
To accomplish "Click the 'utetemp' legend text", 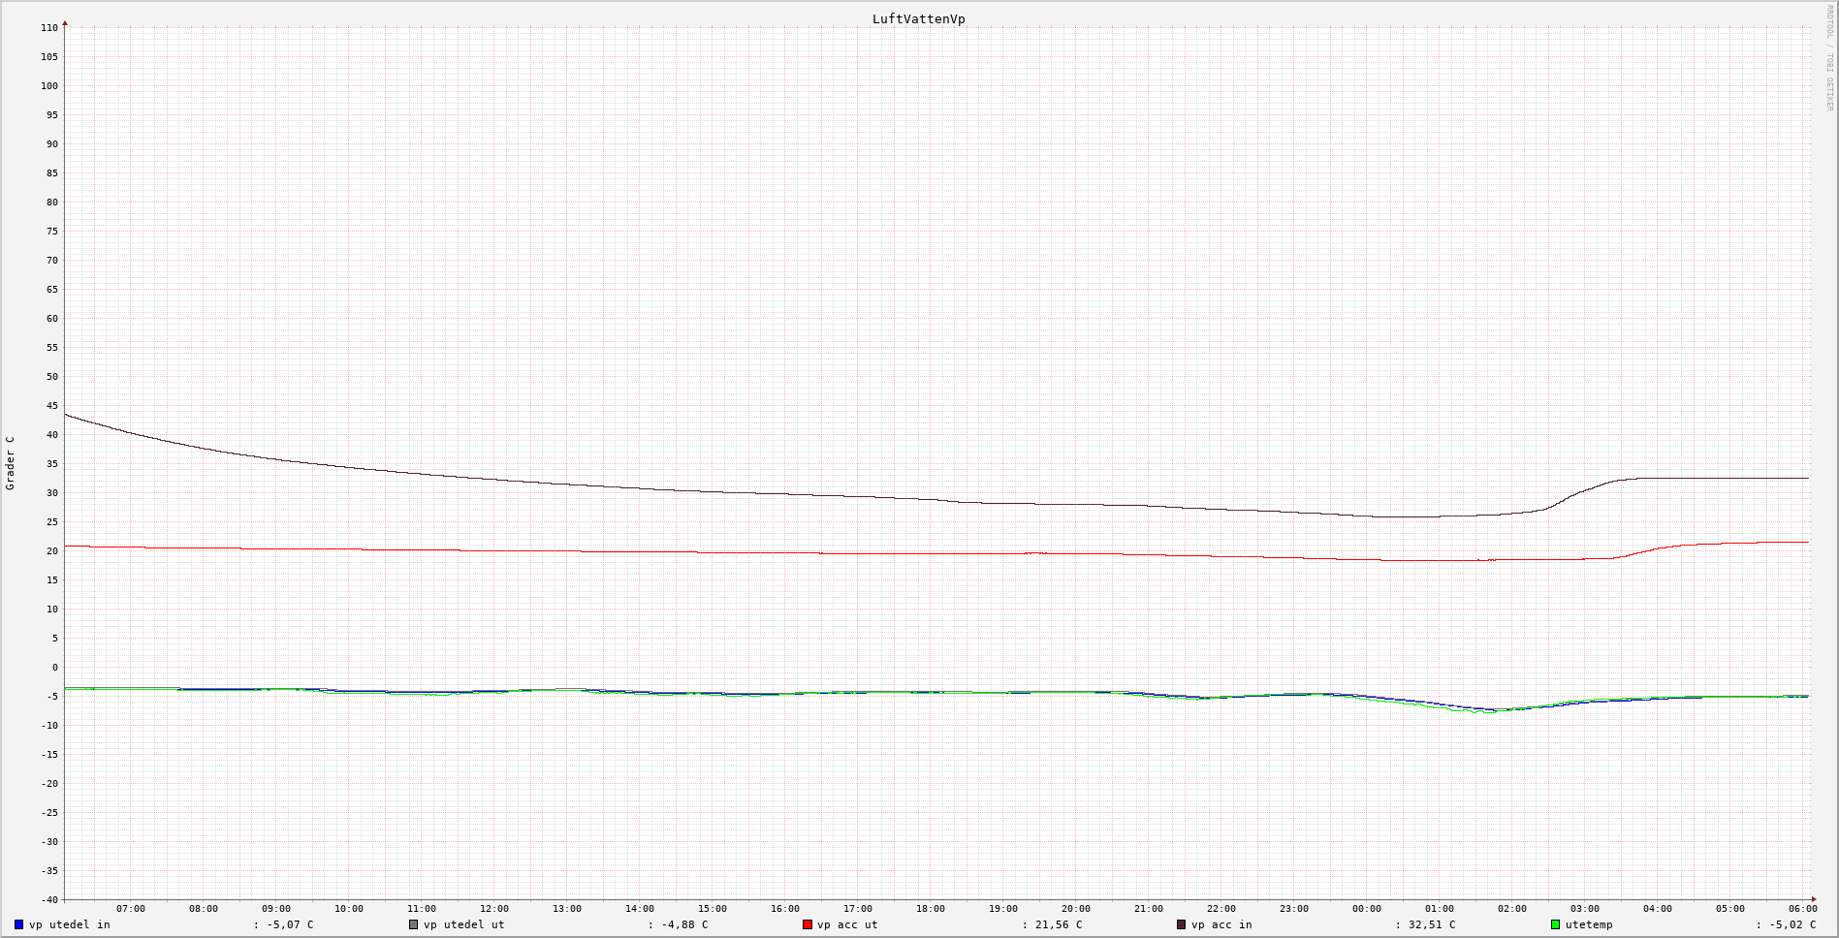I will pos(1589,924).
